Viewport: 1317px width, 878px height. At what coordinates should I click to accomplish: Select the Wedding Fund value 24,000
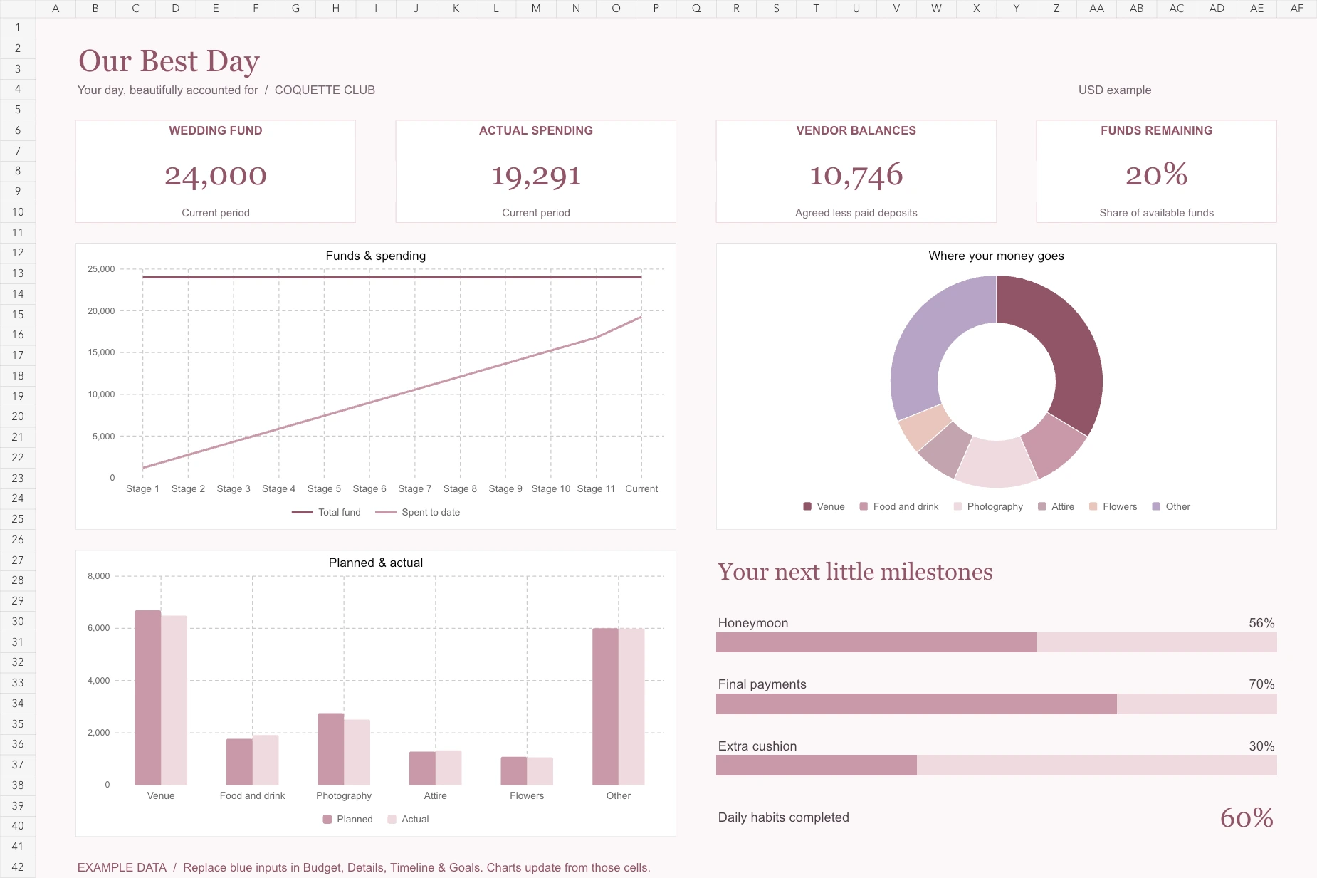216,175
